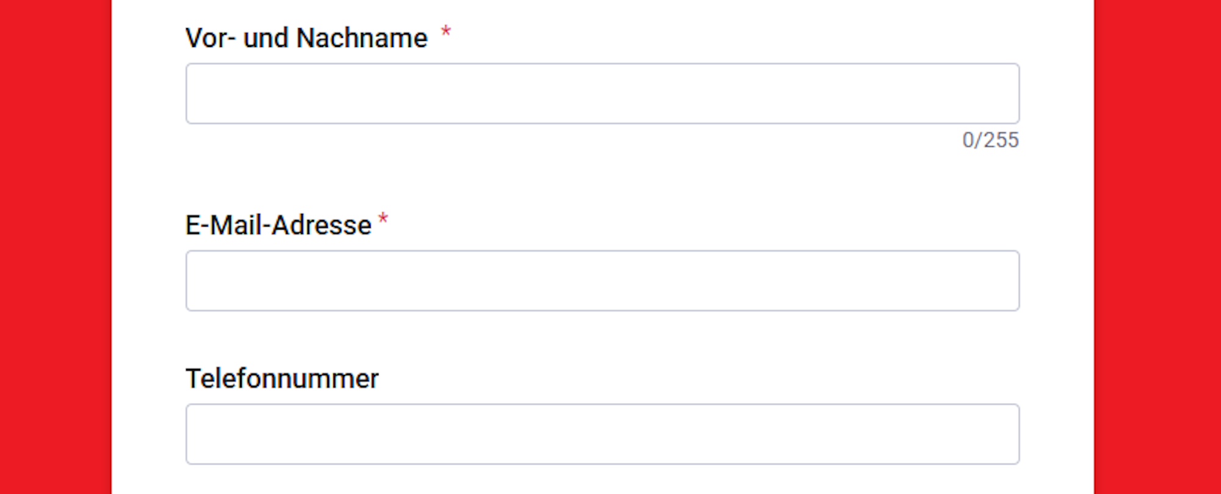Click the "Adresse" part of the email label
Viewport: 1221px width, 494px height.
point(322,225)
